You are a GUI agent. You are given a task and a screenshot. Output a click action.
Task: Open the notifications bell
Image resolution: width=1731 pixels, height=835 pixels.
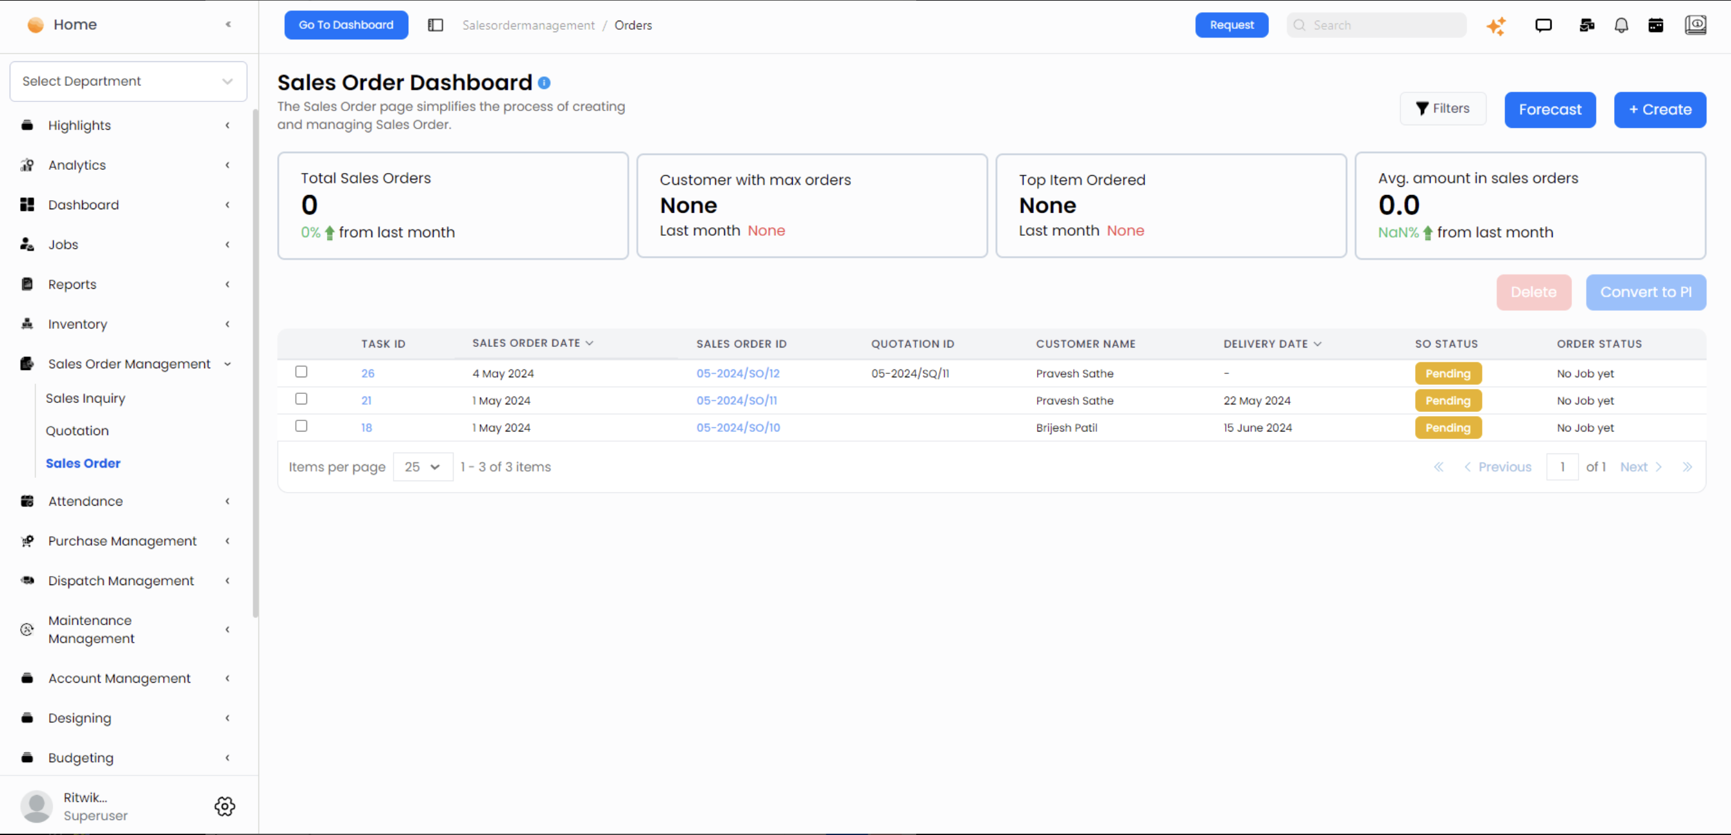[1621, 26]
